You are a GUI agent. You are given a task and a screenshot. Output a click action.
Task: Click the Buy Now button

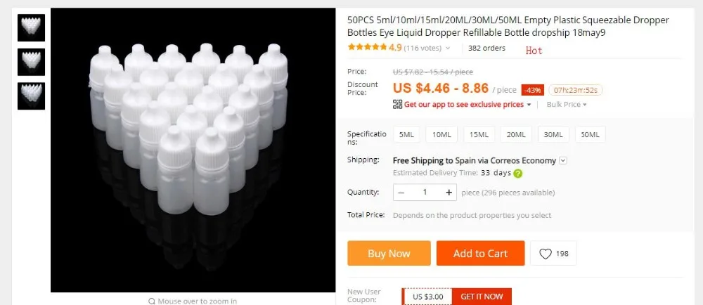389,253
